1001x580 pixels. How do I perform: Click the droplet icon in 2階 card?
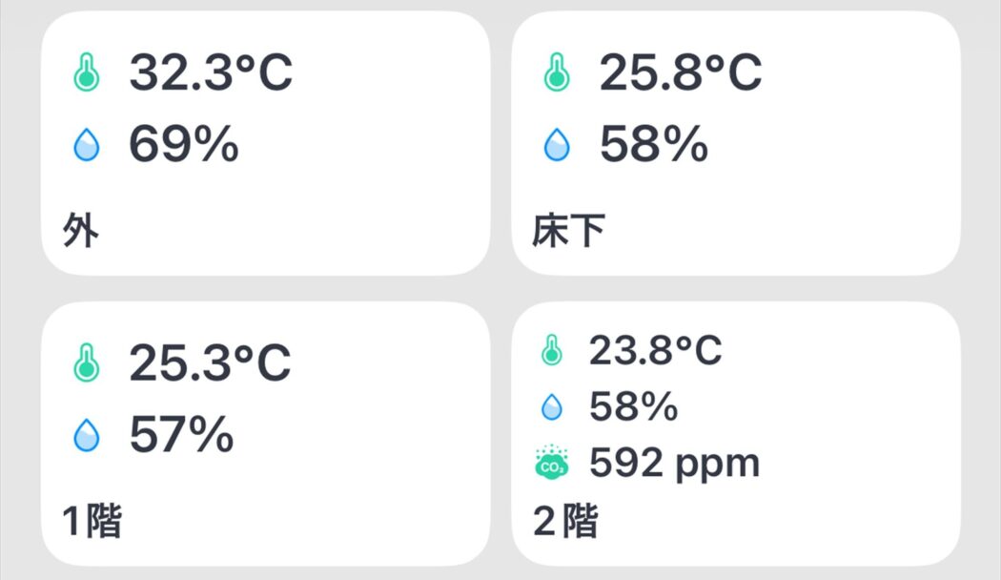[x=552, y=406]
